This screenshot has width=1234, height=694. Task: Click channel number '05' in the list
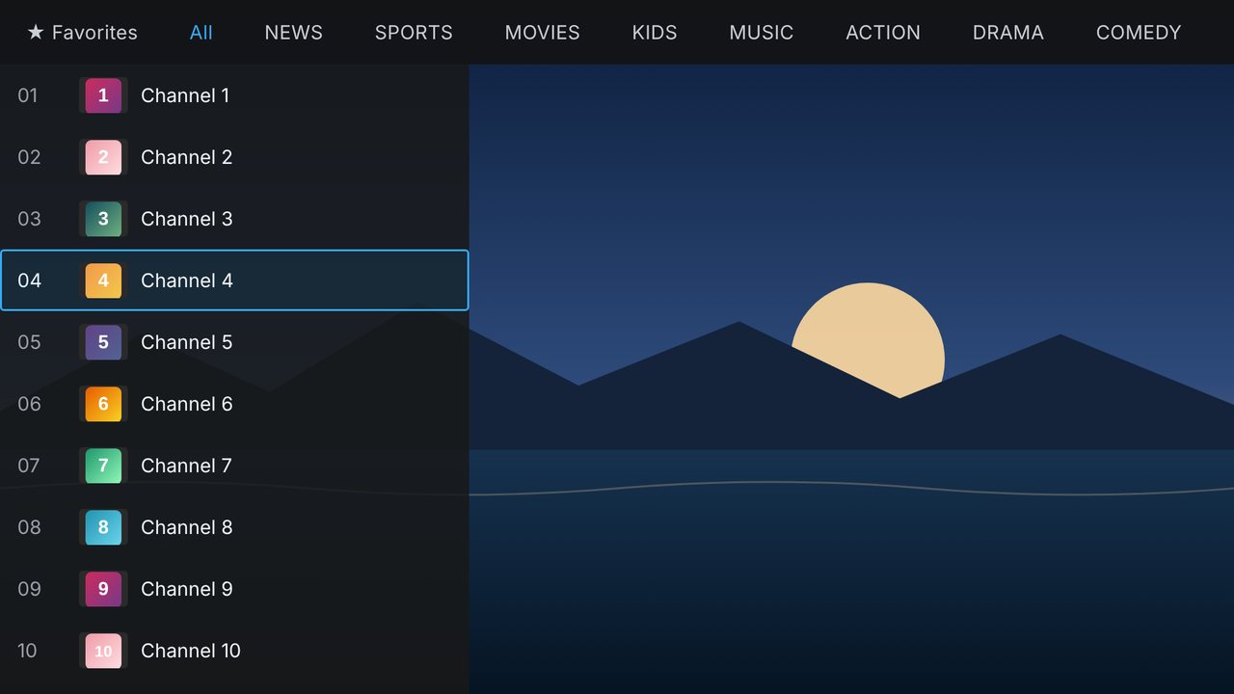tap(29, 342)
